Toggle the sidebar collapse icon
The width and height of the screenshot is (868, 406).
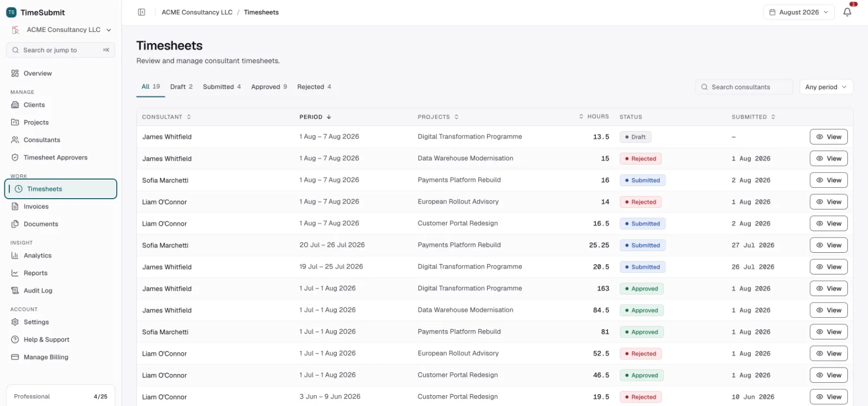[x=142, y=12]
